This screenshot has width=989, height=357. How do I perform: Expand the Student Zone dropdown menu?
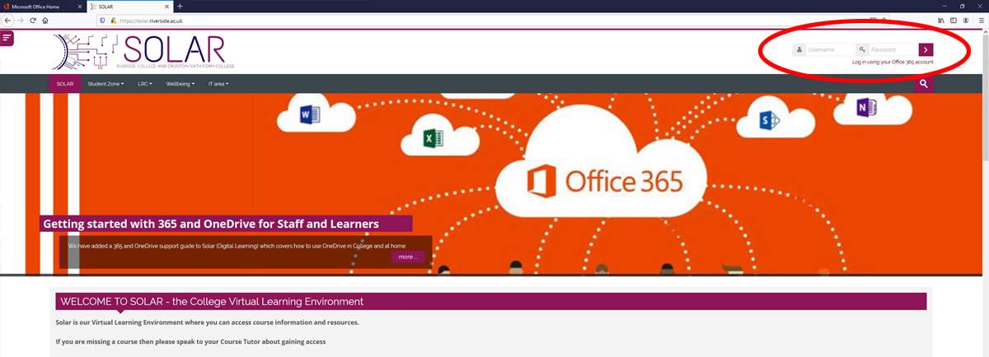pos(105,84)
